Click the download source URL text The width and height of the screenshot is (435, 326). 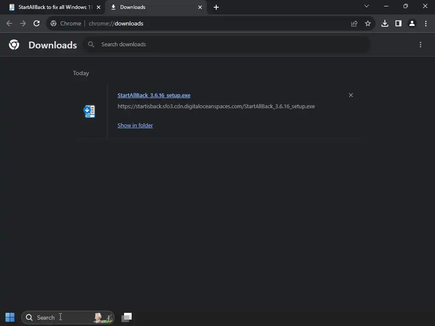(216, 107)
